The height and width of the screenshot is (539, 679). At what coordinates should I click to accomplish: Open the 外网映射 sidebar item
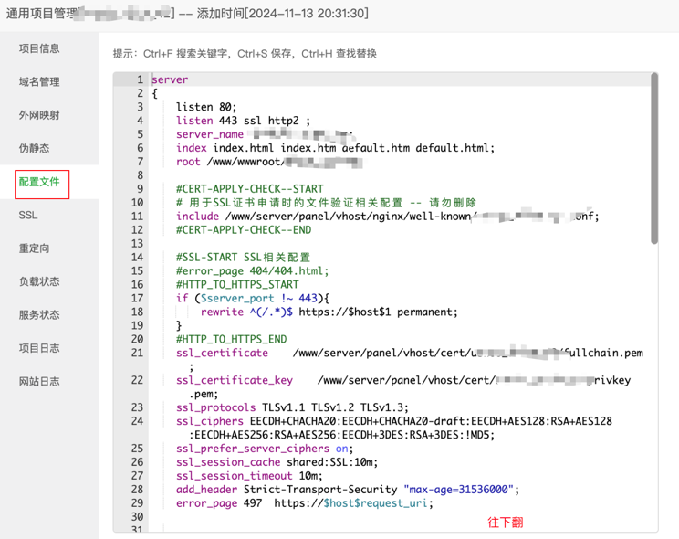coord(39,115)
